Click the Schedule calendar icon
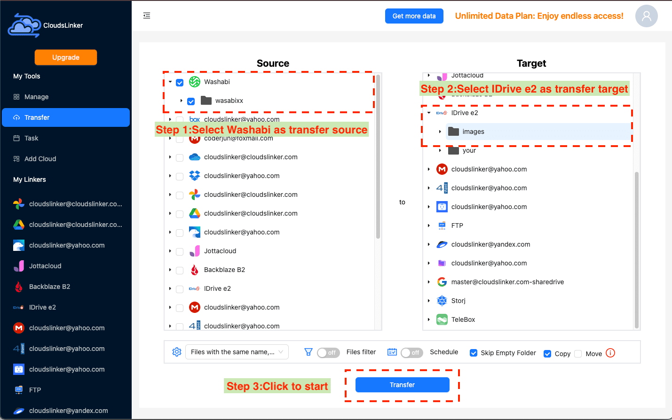This screenshot has height=420, width=672. pyautogui.click(x=392, y=352)
